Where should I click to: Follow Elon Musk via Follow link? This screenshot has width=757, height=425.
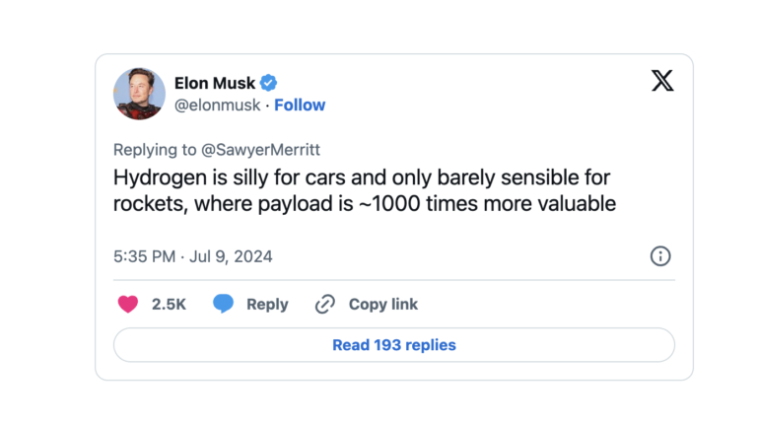[300, 105]
